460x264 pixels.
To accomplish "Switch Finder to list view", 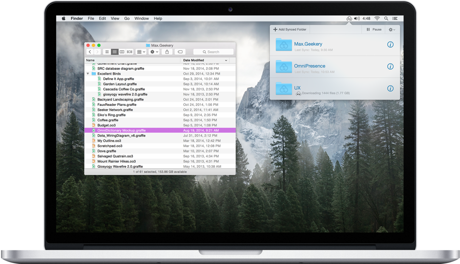I will click(115, 52).
